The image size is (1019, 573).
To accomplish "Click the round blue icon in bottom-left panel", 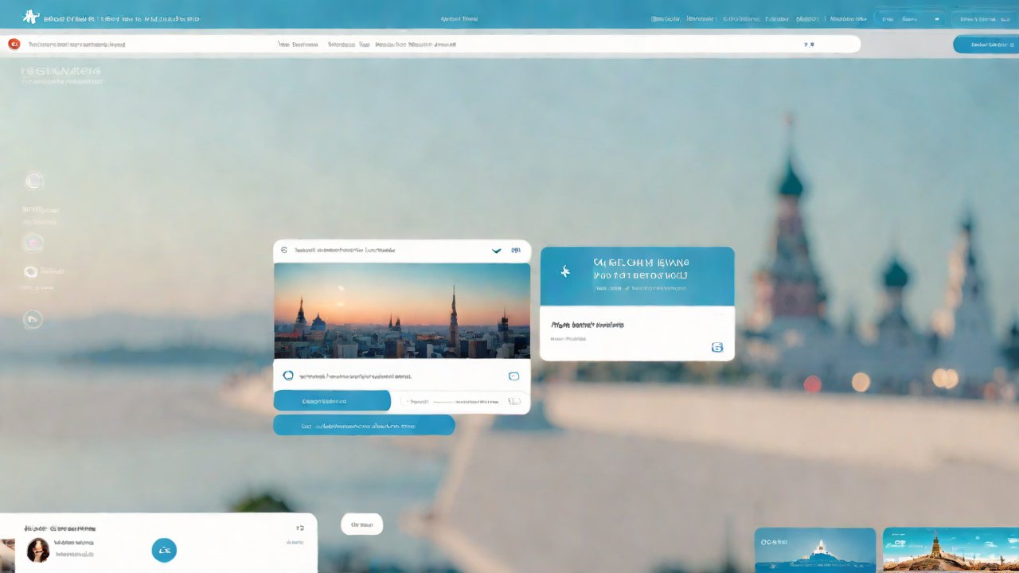I will (x=164, y=550).
